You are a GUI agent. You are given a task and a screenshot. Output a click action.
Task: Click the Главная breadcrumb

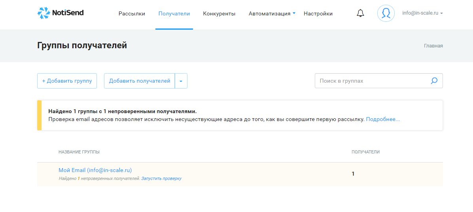(x=433, y=46)
